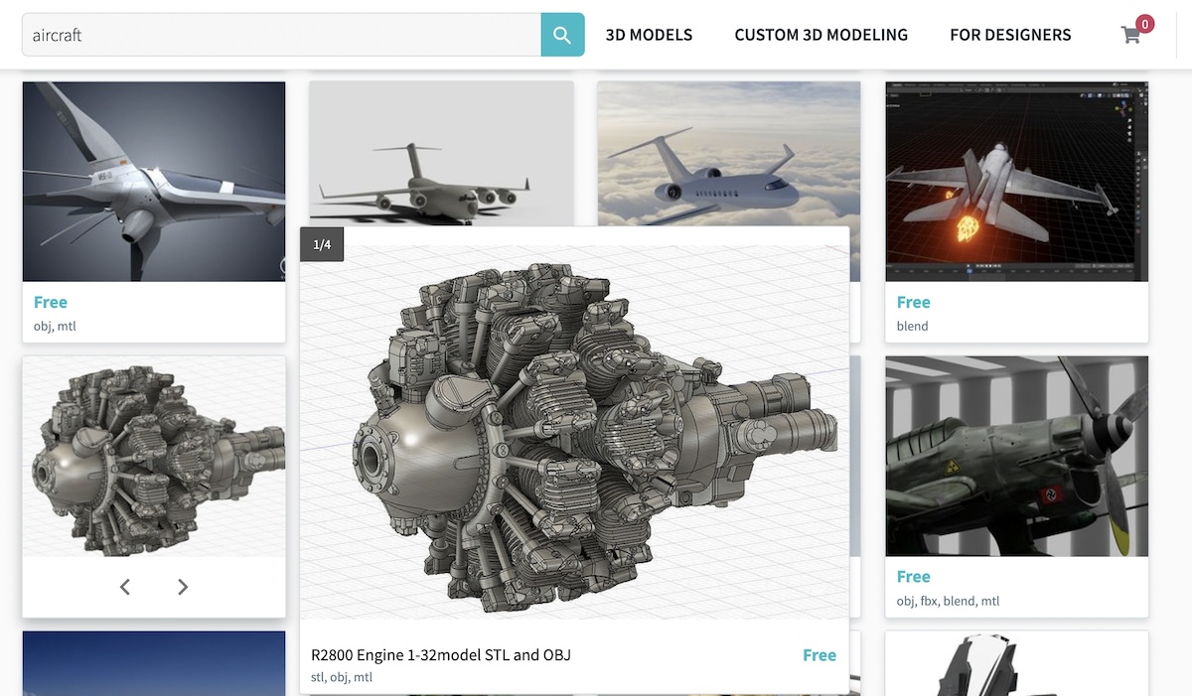Open the fighter jet with flame thumbnail
The image size is (1192, 696).
coord(1017,182)
